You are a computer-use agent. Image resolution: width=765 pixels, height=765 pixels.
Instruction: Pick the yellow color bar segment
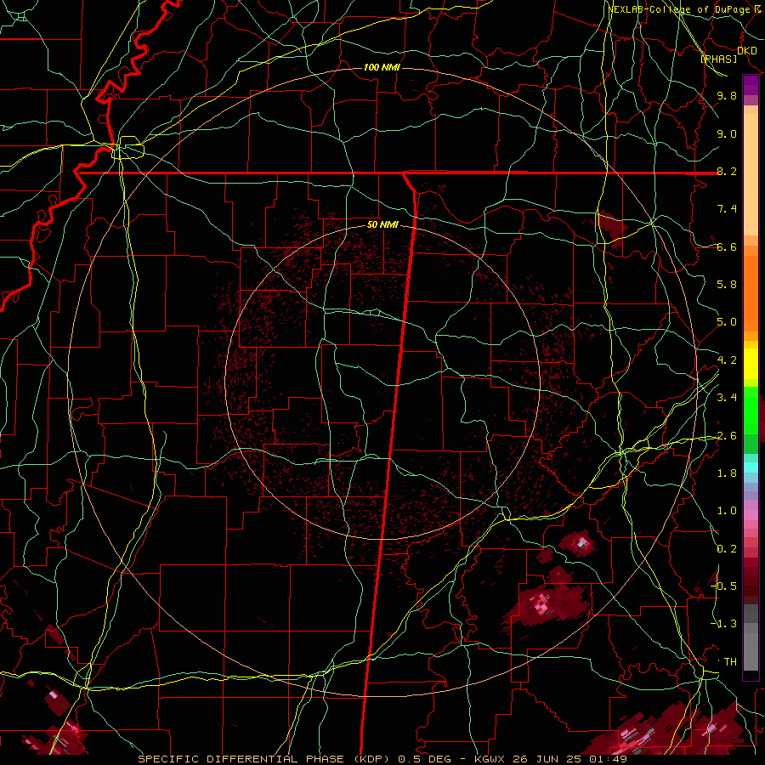tap(751, 364)
